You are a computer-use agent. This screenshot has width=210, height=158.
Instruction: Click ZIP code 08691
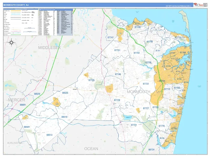pyautogui.click(x=23, y=105)
